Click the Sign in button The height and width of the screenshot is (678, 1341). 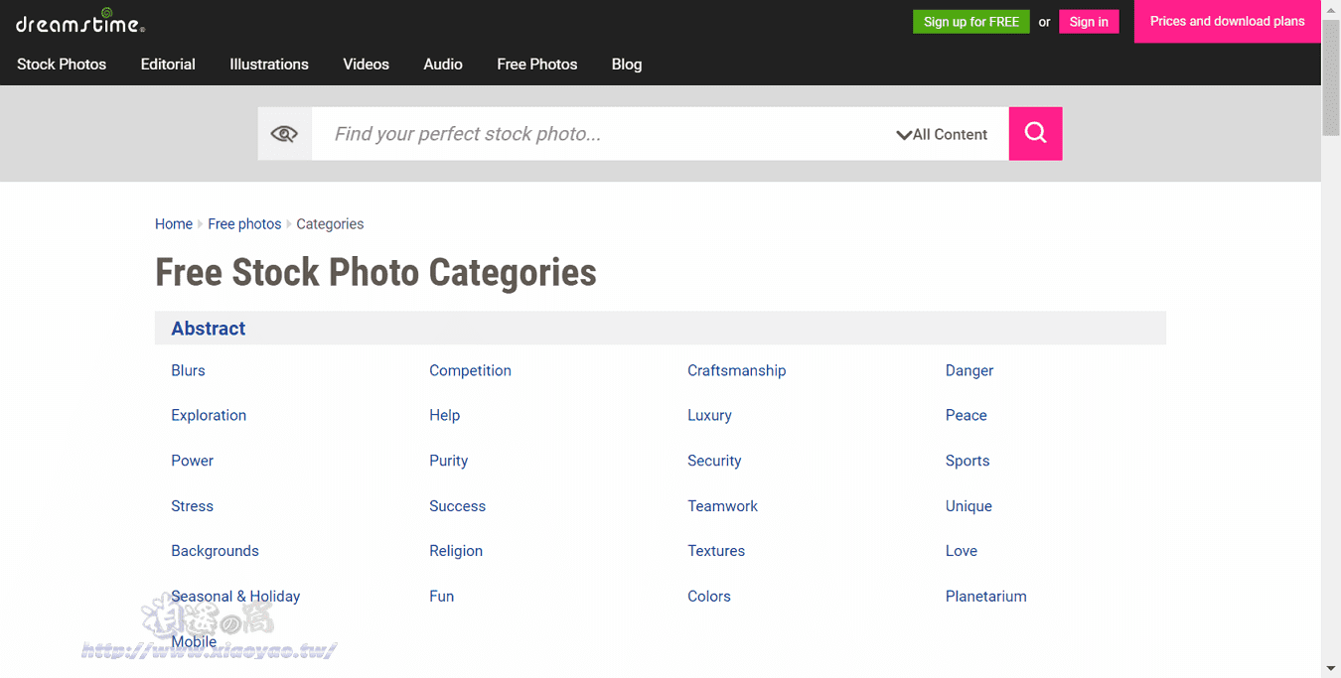pos(1089,22)
